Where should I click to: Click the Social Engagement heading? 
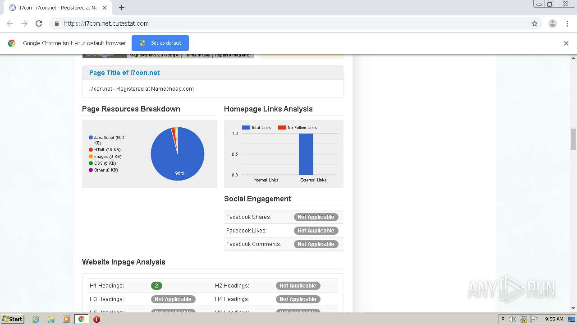tap(257, 199)
